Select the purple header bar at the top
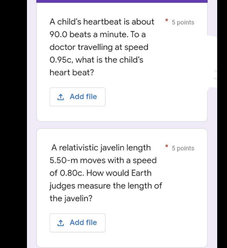This screenshot has width=227, height=248. coord(123,2)
